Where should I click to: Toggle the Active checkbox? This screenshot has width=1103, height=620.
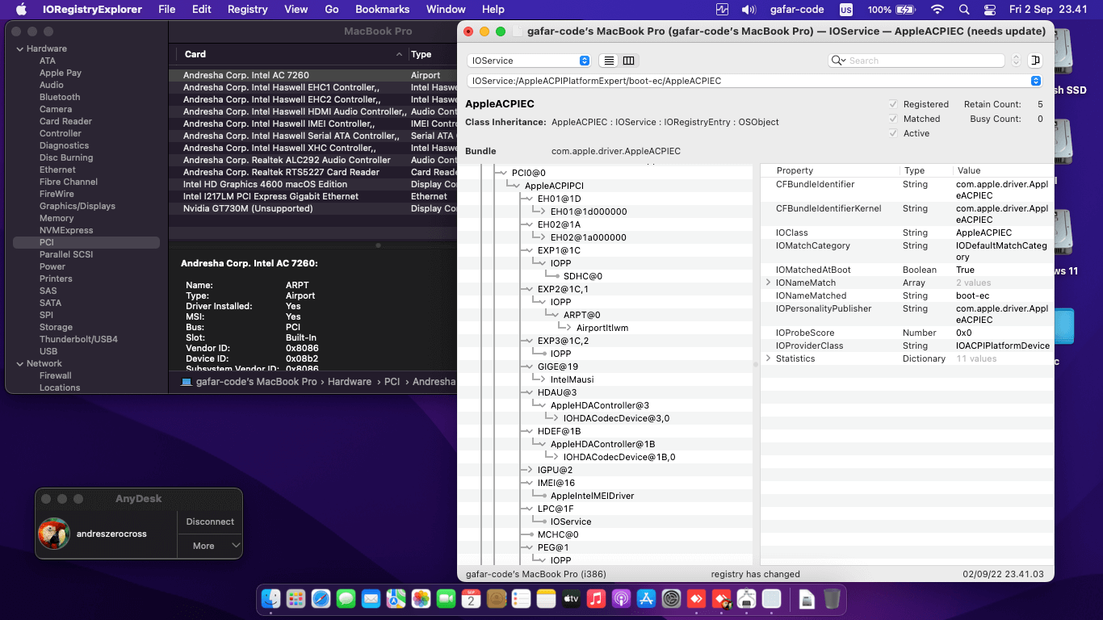click(893, 133)
